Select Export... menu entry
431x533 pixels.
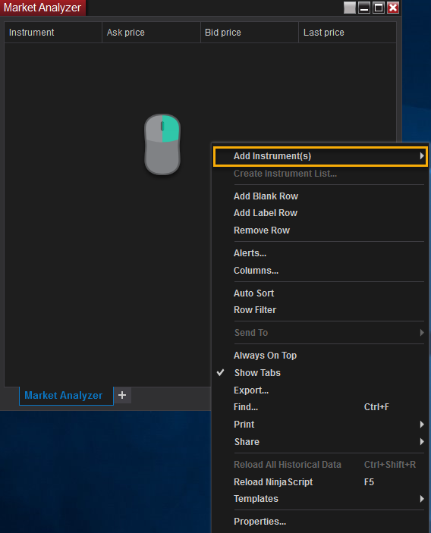pyautogui.click(x=320, y=390)
